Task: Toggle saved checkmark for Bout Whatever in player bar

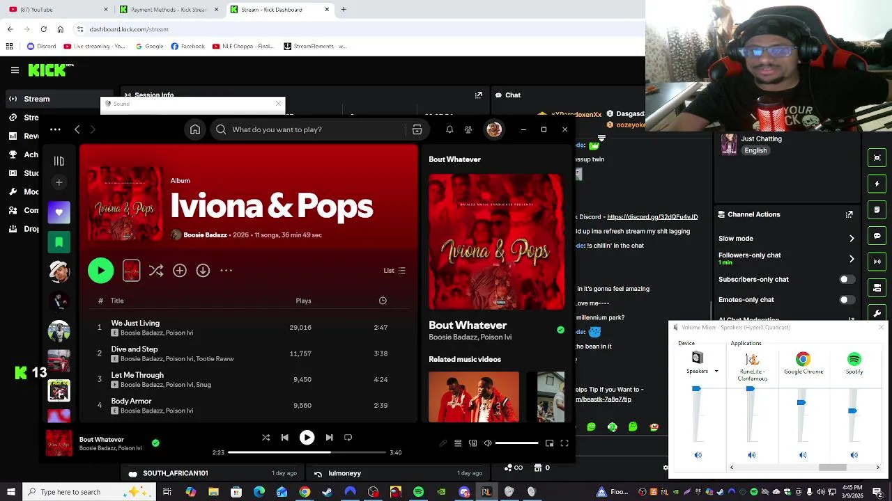Action: 155,443
